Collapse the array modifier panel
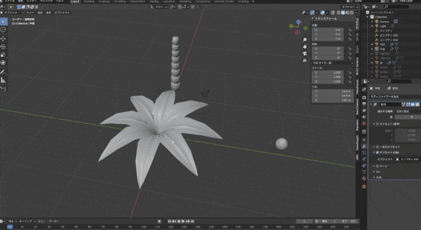 (x=371, y=104)
